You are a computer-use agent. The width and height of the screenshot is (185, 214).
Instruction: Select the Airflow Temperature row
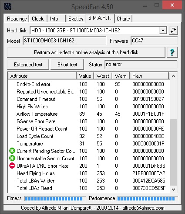tap(88, 114)
